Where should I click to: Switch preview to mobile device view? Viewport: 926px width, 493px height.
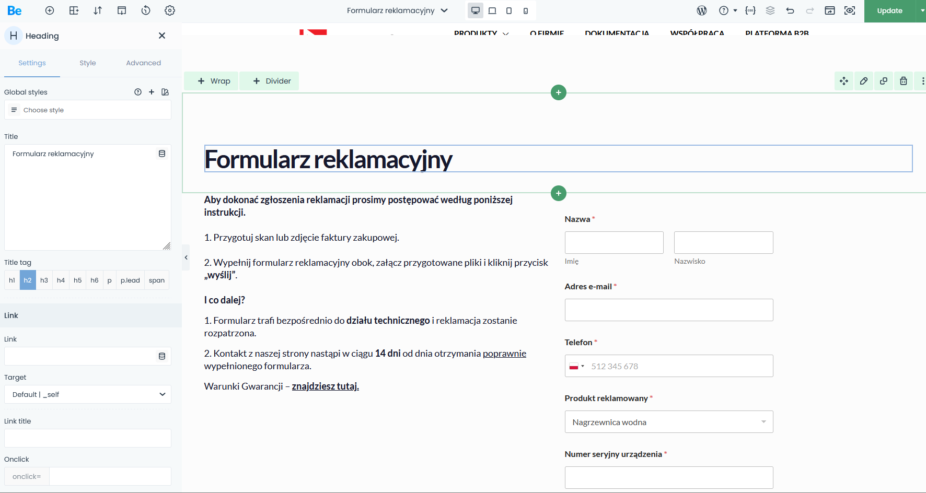pyautogui.click(x=526, y=10)
